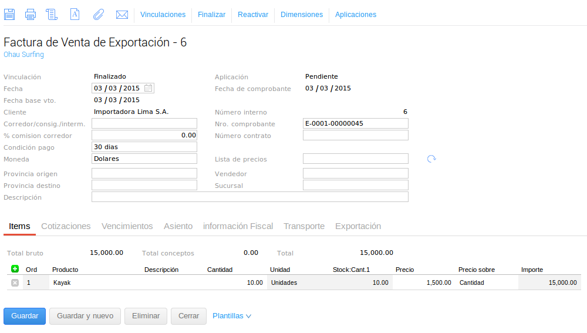
Task: Click the text document 'A' icon
Action: pos(75,15)
